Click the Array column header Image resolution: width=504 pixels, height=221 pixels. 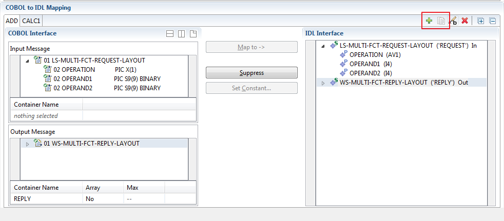[103, 187]
